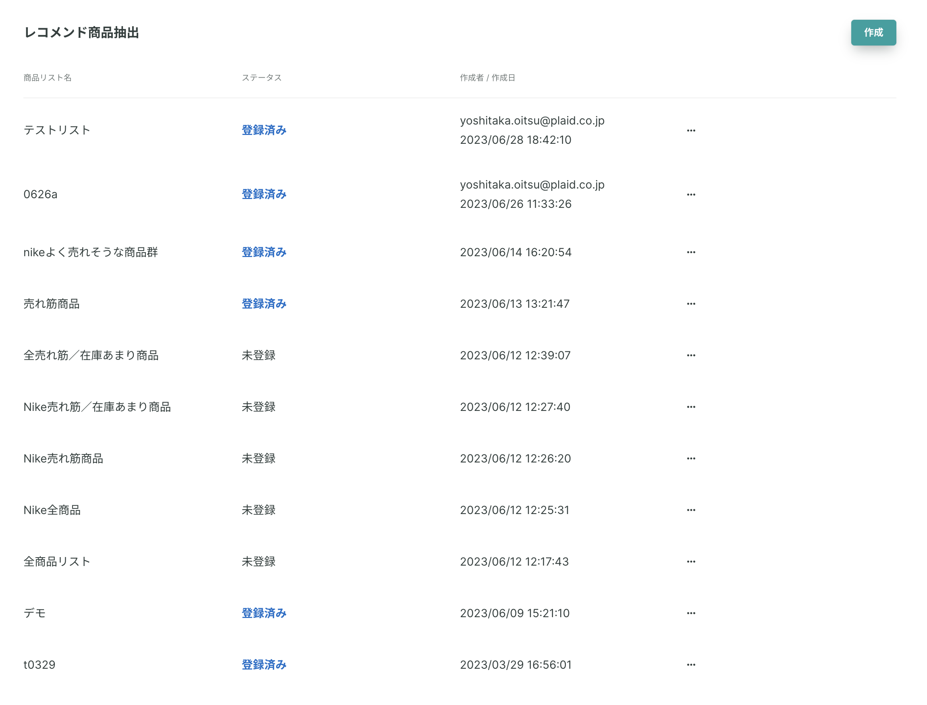
Task: Click 登録済み status link for 0626a
Action: (x=264, y=194)
